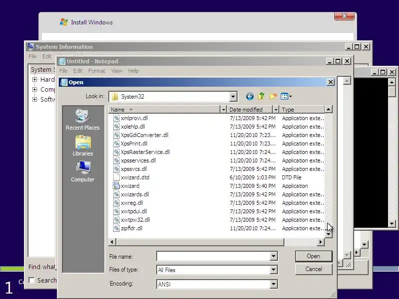Open the System Information Edit menu
The height and width of the screenshot is (299, 399).
tap(47, 56)
